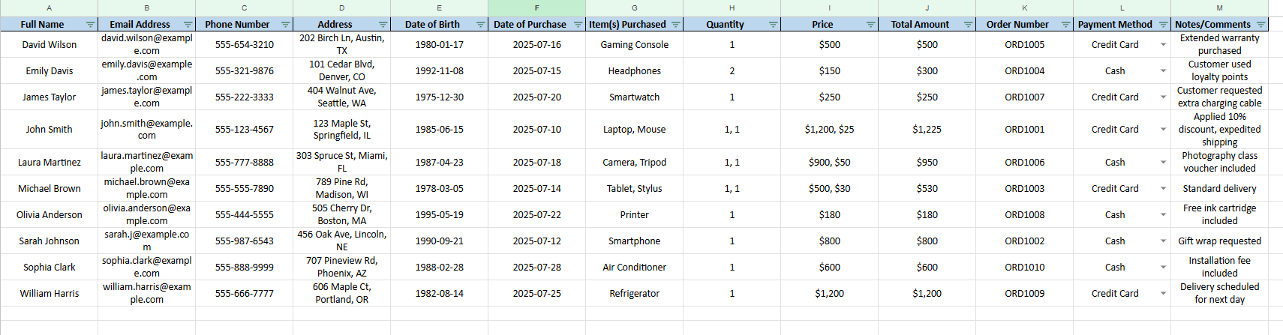Image resolution: width=1283 pixels, height=335 pixels.
Task: Click the Notes/Comments filter icon
Action: [1261, 25]
